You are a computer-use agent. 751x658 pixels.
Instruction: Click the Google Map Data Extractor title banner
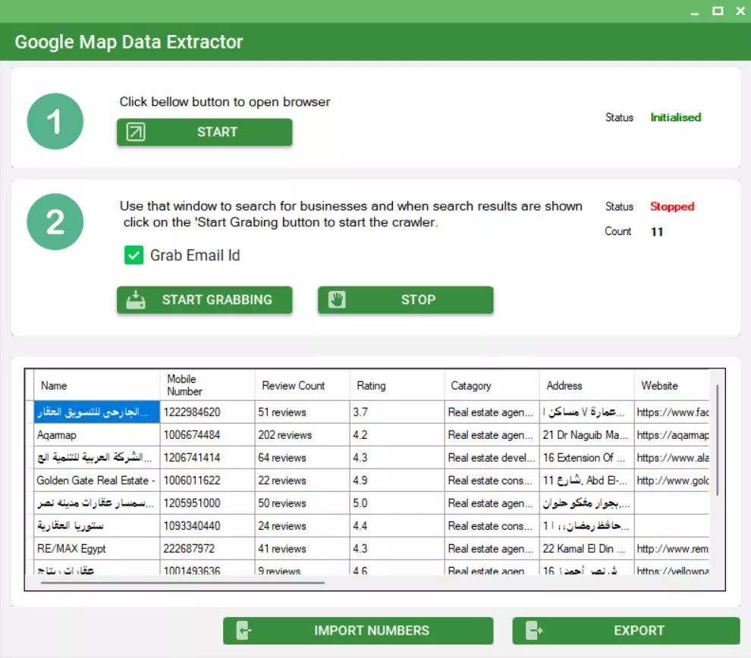coord(127,42)
